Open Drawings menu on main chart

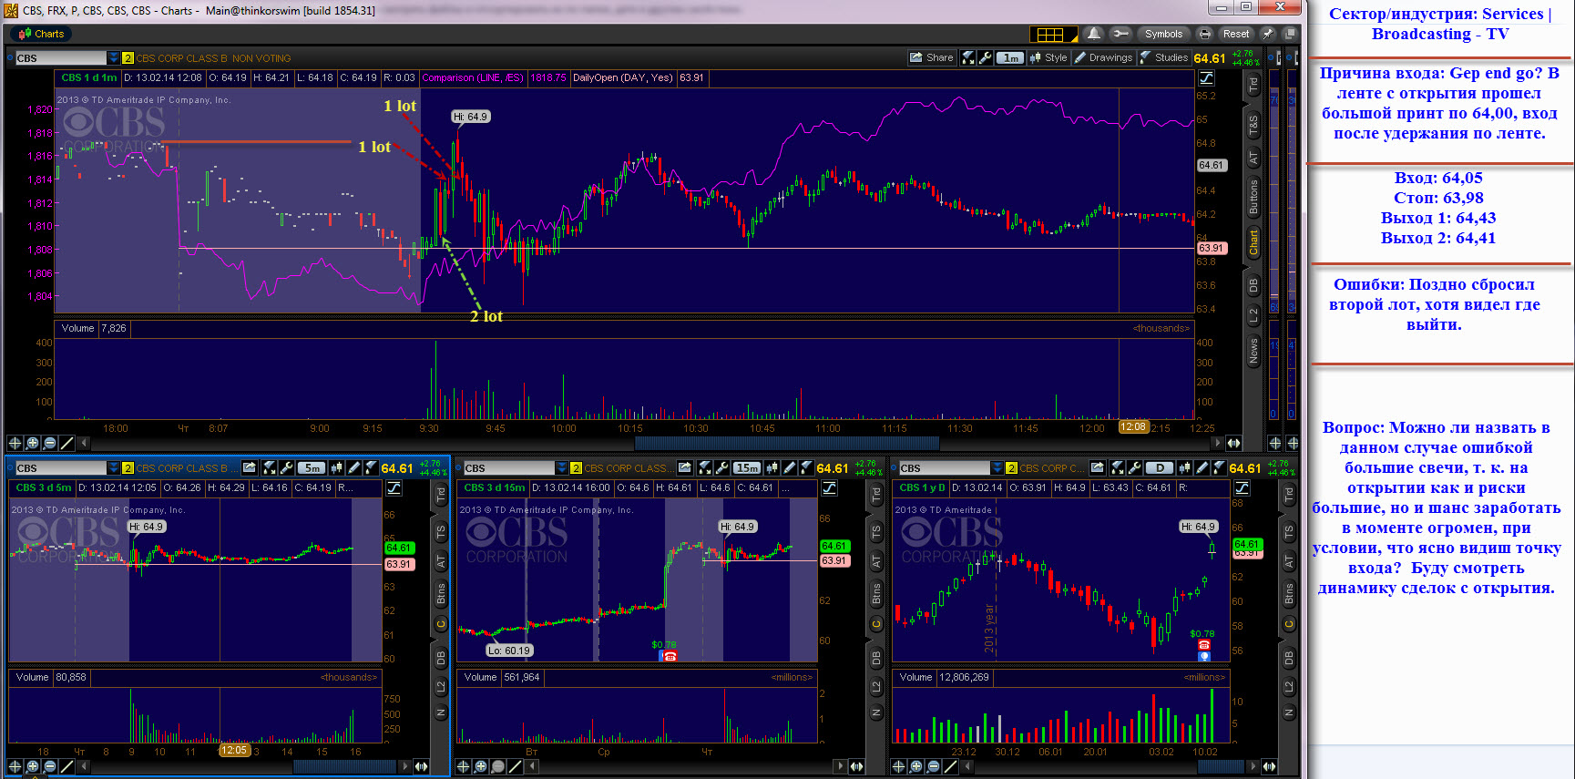click(x=1103, y=57)
